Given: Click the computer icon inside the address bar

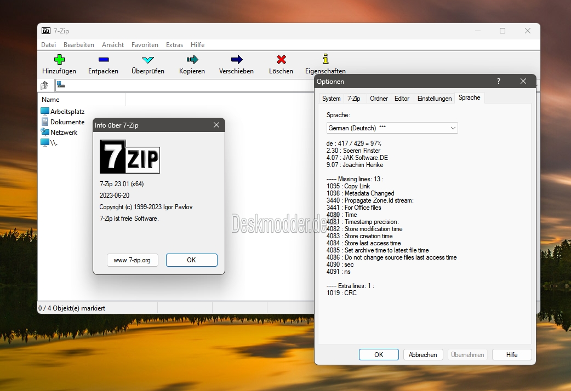Looking at the screenshot, I should pos(61,84).
